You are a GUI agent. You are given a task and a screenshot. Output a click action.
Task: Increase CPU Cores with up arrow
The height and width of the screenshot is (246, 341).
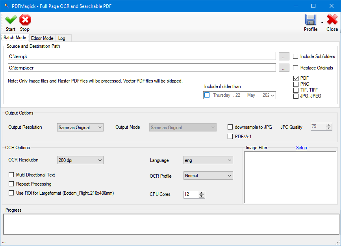(202, 193)
